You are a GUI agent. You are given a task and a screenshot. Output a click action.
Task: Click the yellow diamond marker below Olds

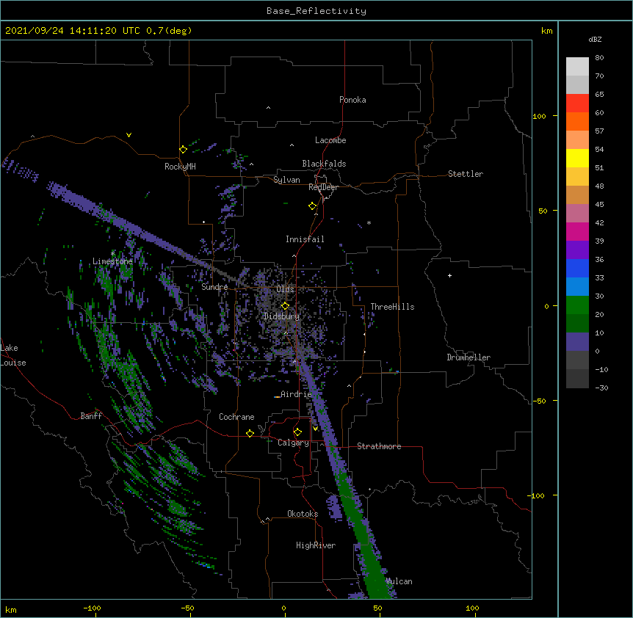tap(285, 306)
